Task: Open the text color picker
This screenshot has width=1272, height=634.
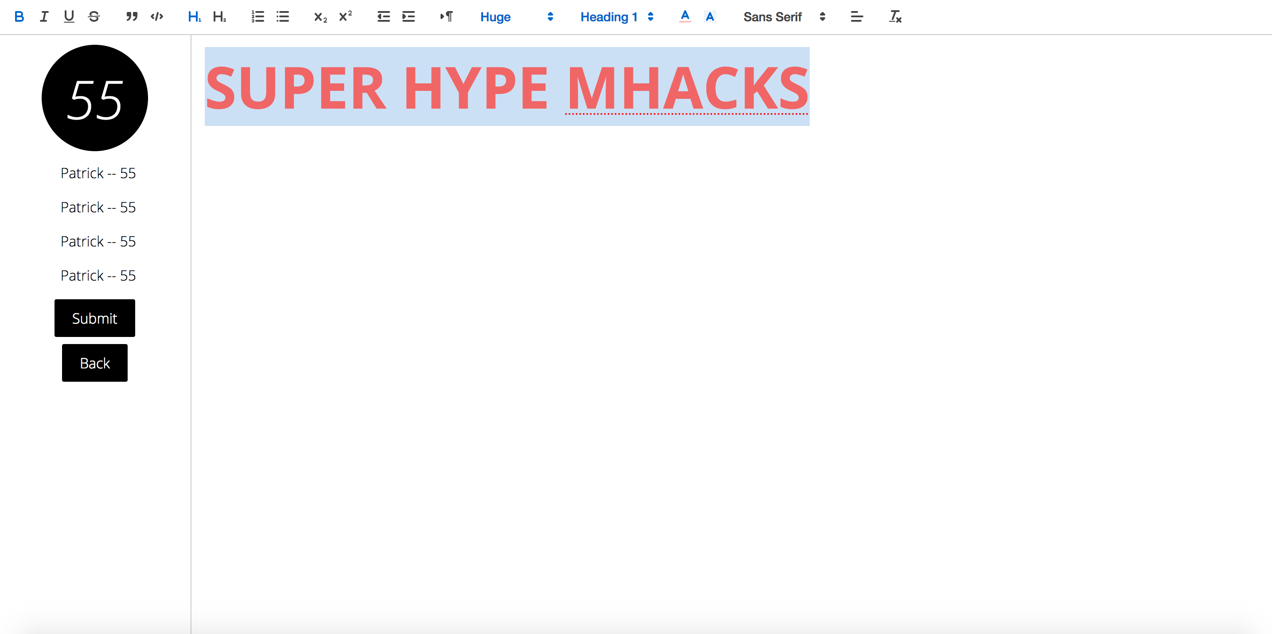Action: 684,17
